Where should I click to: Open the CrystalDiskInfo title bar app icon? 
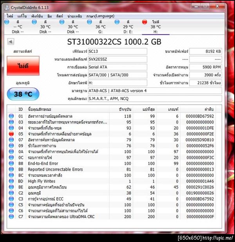[7, 7]
